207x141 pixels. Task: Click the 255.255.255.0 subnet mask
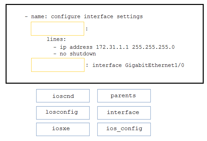pyautogui.click(x=153, y=47)
